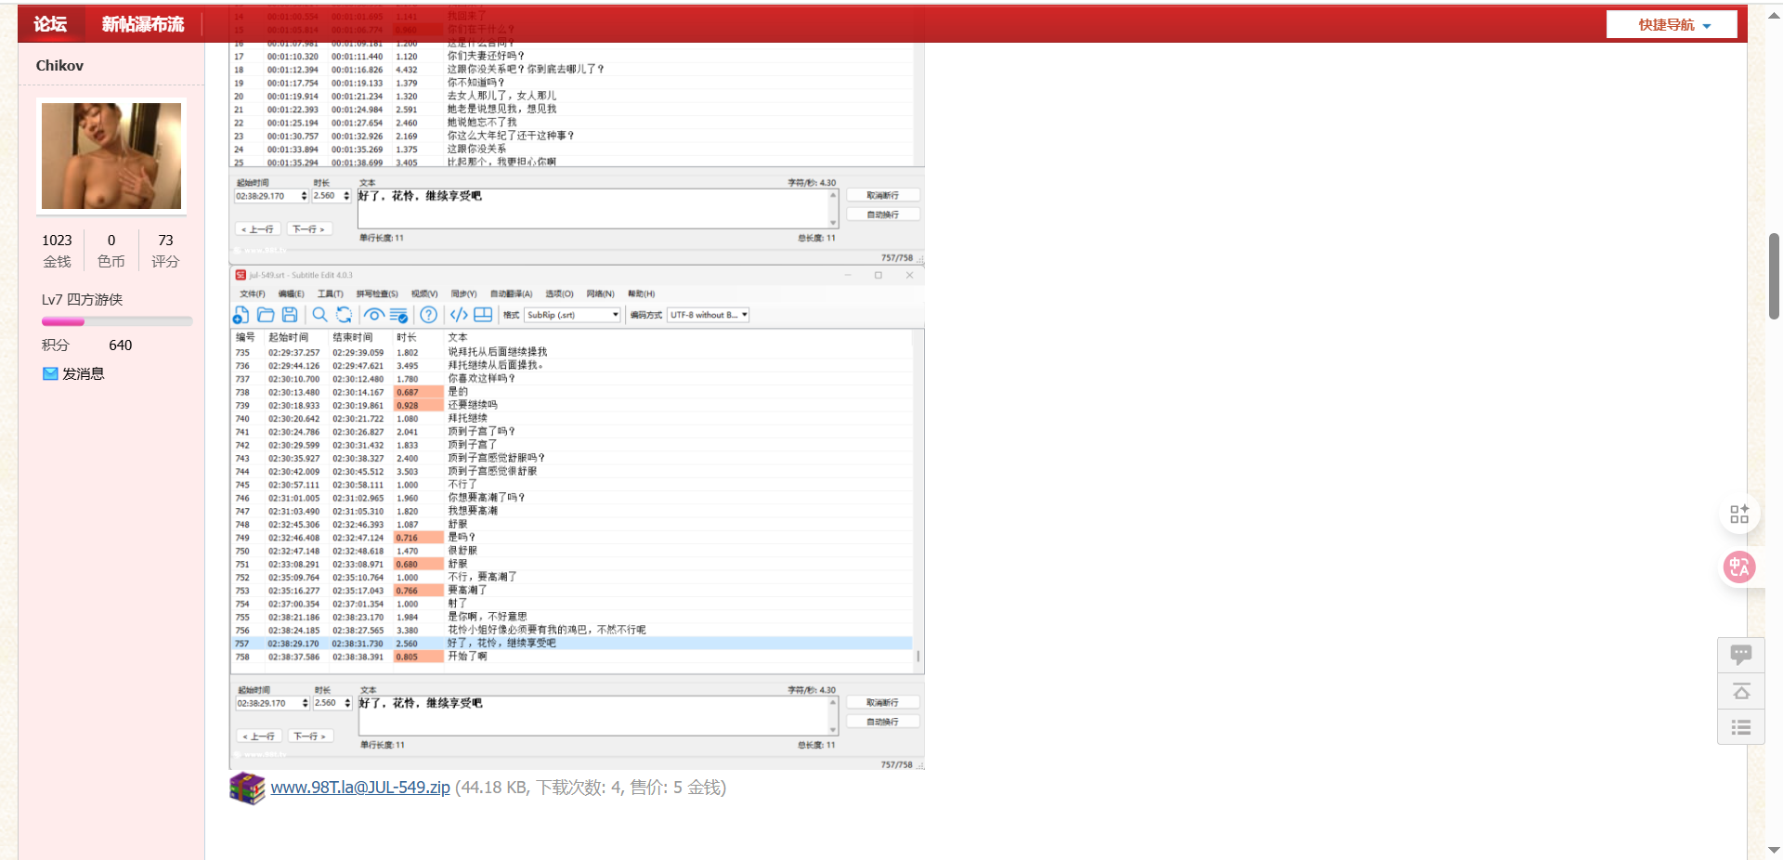The width and height of the screenshot is (1783, 860).
Task: Click the Open folder icon in Subtitle Edit toolbar
Action: click(x=266, y=315)
